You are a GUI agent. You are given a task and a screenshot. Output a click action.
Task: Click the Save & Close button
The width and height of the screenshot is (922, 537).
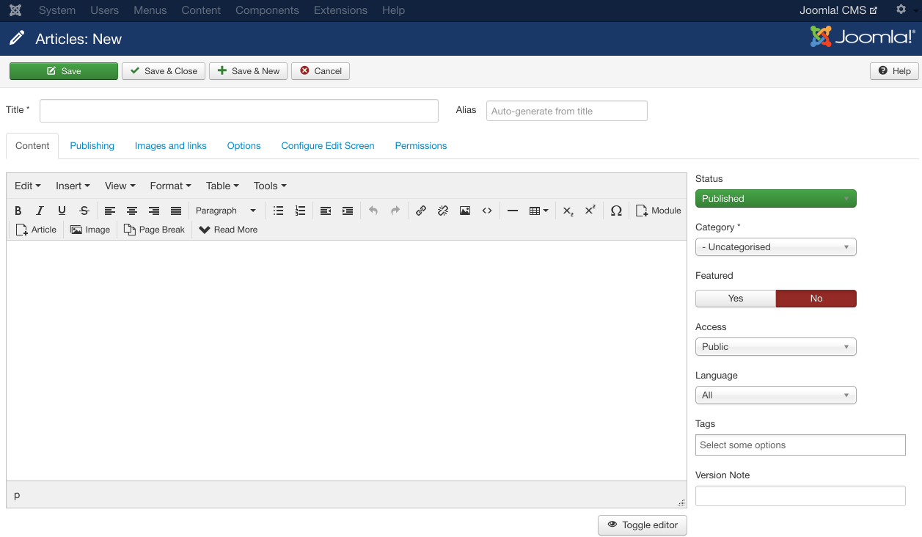163,70
